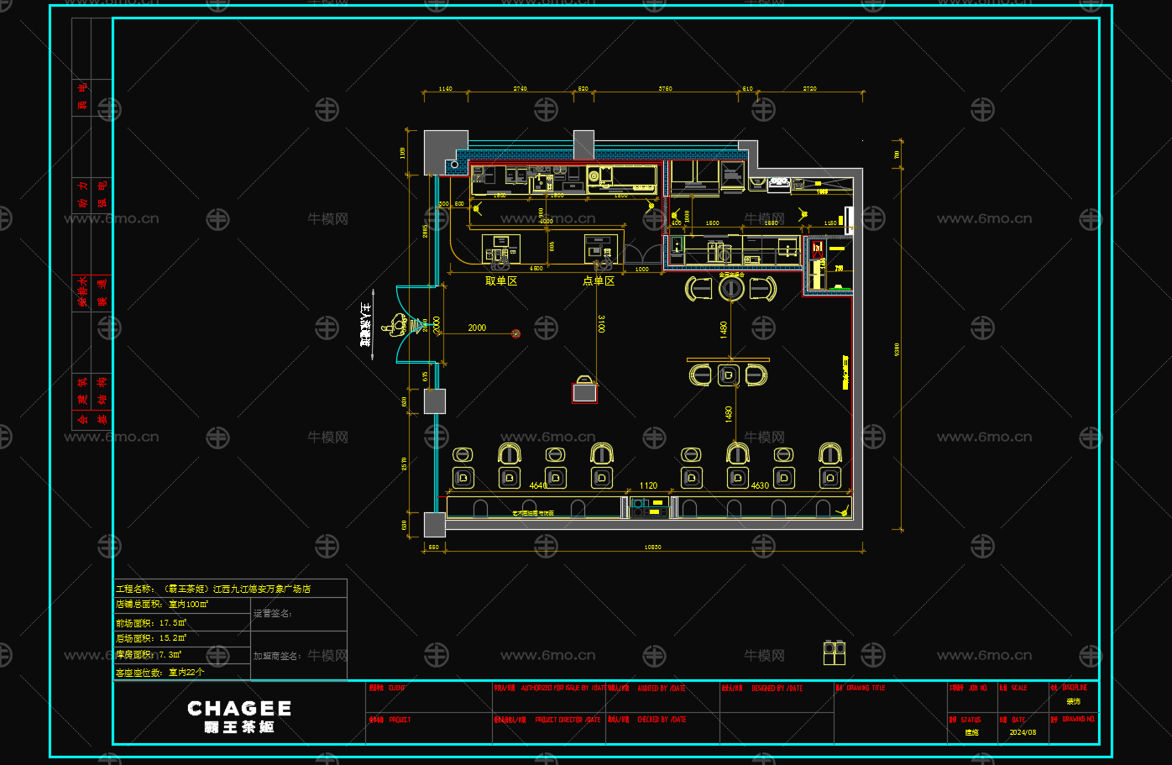This screenshot has height=765, width=1172.
Task: Click the red circle marker near entrance
Action: point(516,334)
